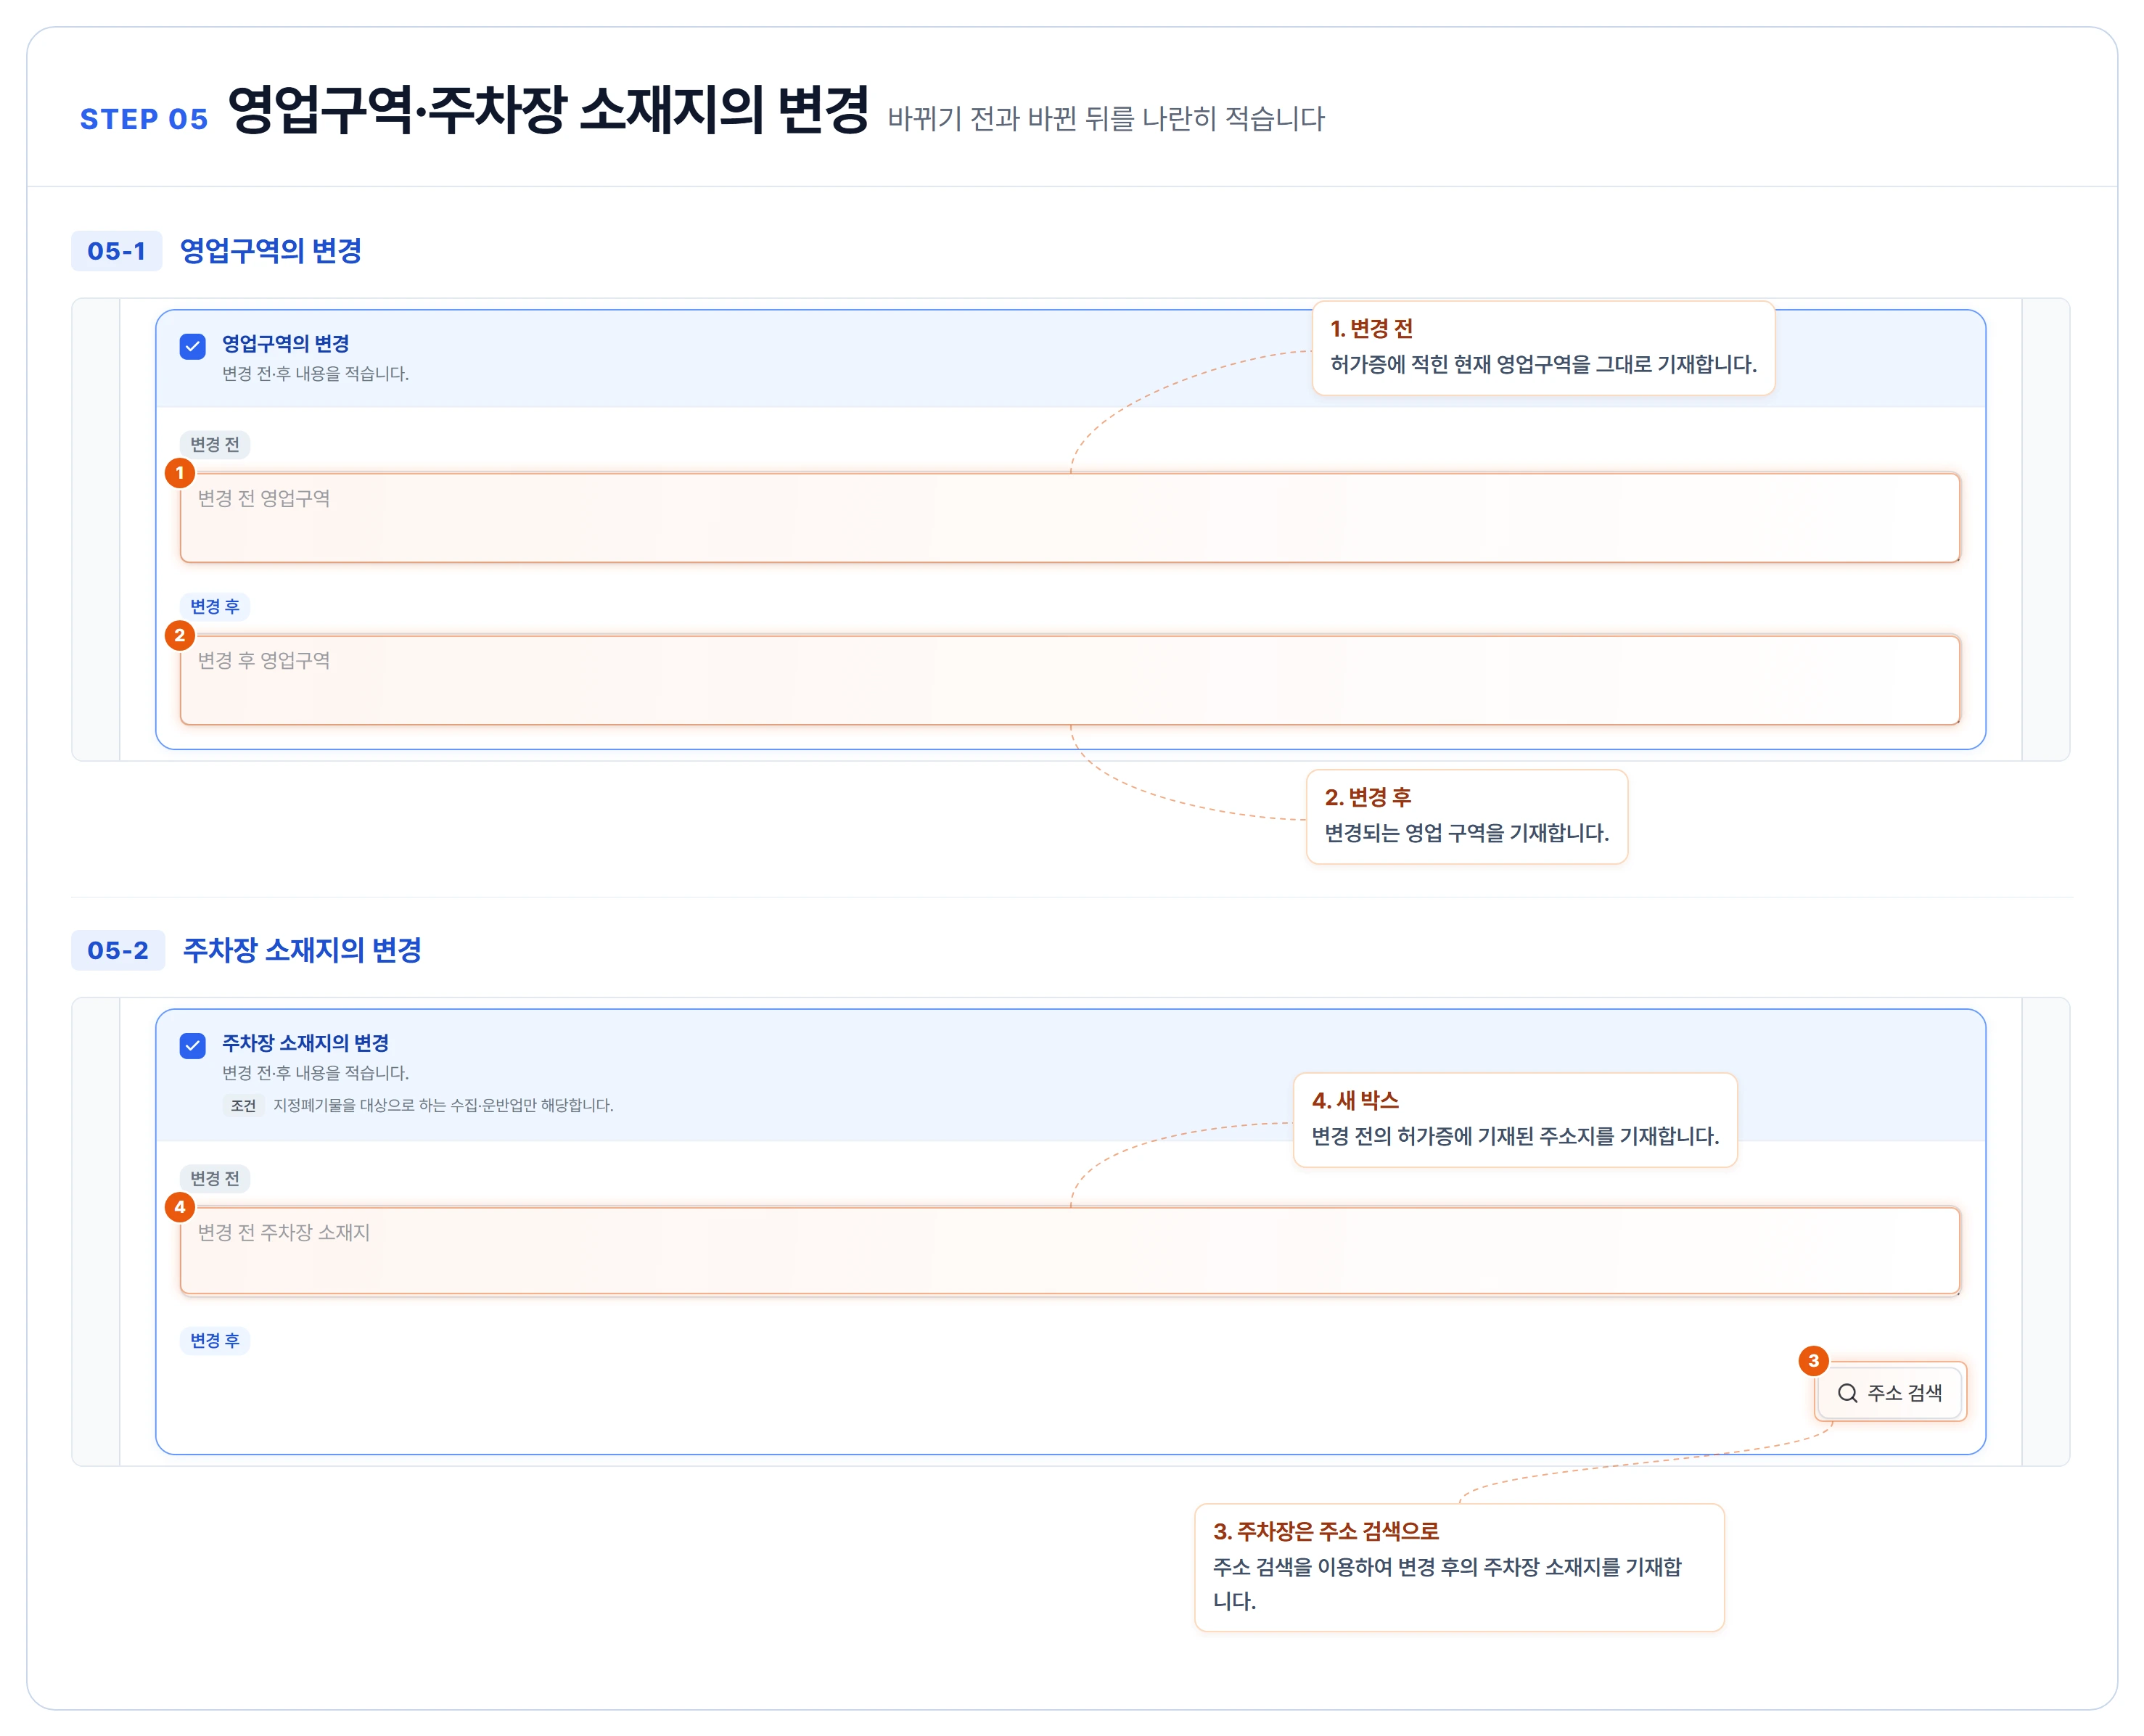
Task: Uncheck the 주차장 소재지의 변경 checkbox
Action: [192, 1045]
